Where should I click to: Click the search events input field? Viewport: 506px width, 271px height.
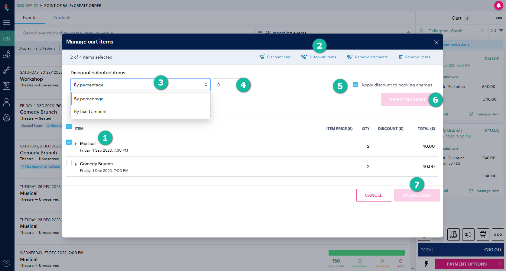click(135, 33)
